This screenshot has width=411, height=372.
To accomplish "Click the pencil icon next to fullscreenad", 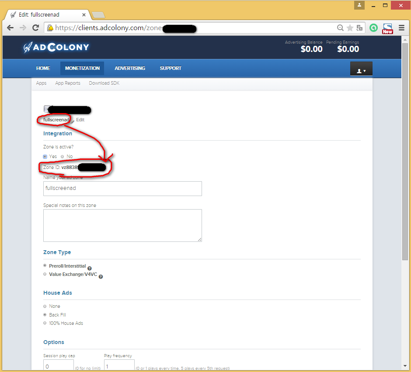I will click(x=73, y=121).
